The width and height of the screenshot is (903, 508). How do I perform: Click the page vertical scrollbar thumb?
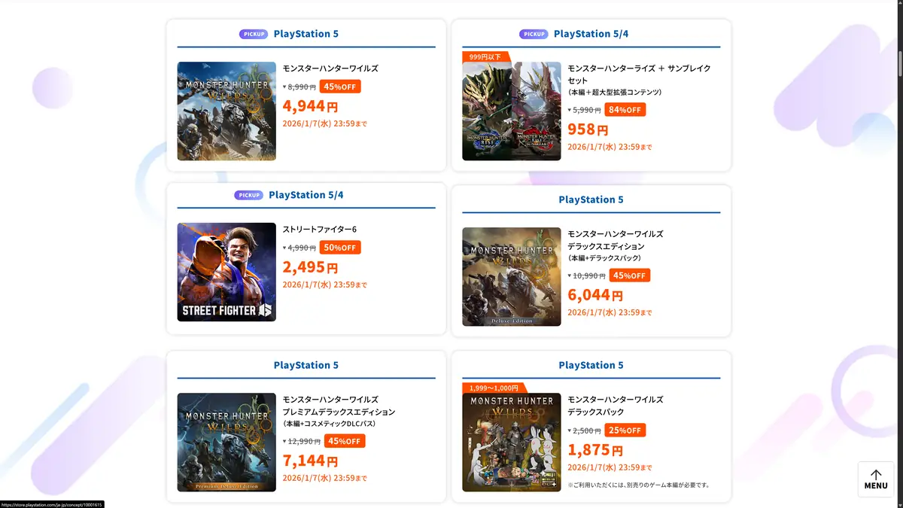click(x=898, y=64)
